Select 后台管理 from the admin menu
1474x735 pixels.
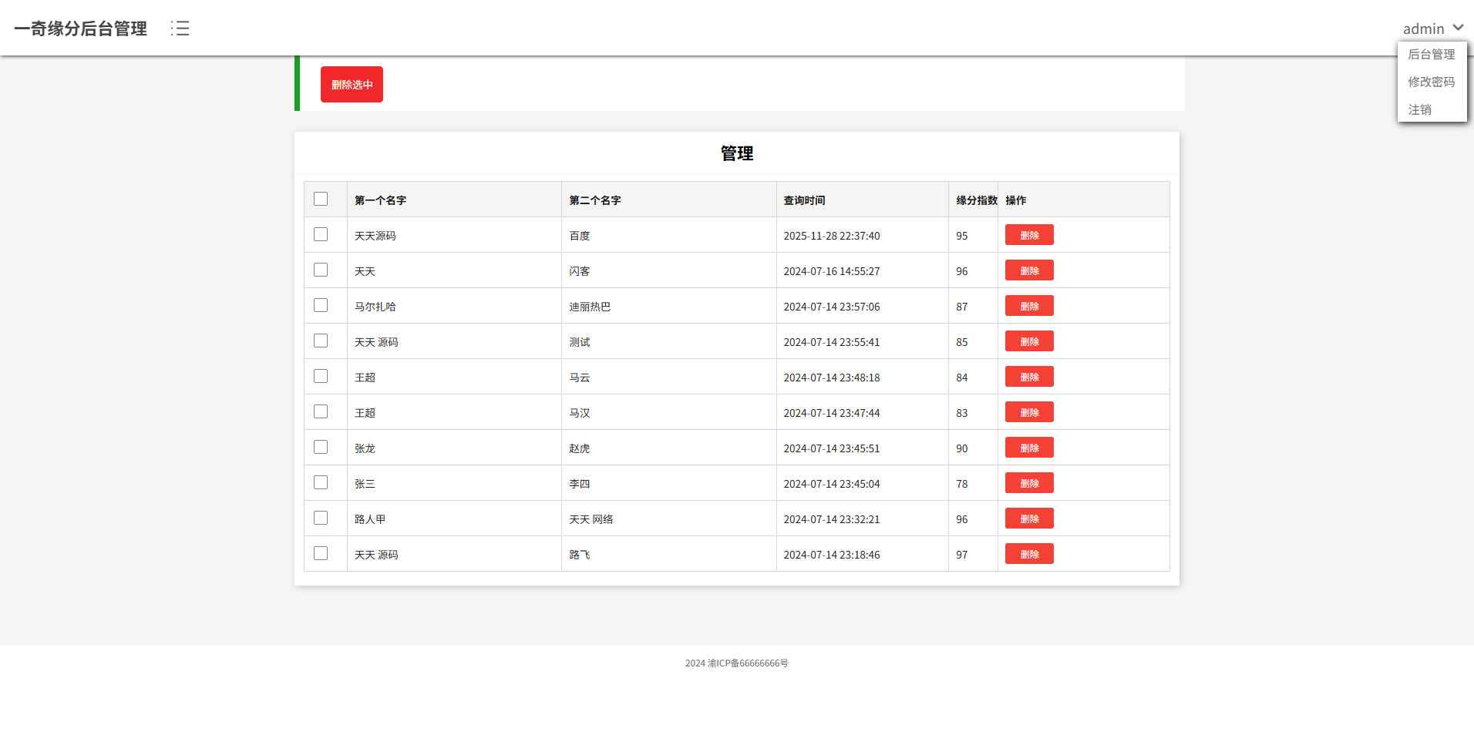click(1431, 54)
